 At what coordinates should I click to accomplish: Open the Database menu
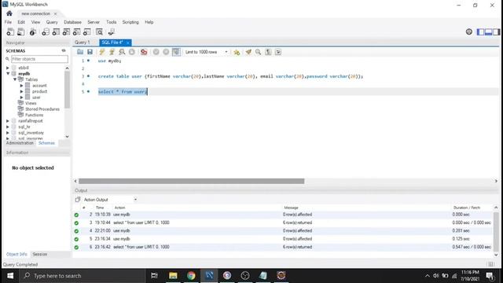[72, 22]
